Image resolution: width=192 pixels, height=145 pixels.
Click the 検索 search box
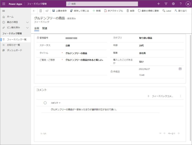pyautogui.click(x=102, y=4)
